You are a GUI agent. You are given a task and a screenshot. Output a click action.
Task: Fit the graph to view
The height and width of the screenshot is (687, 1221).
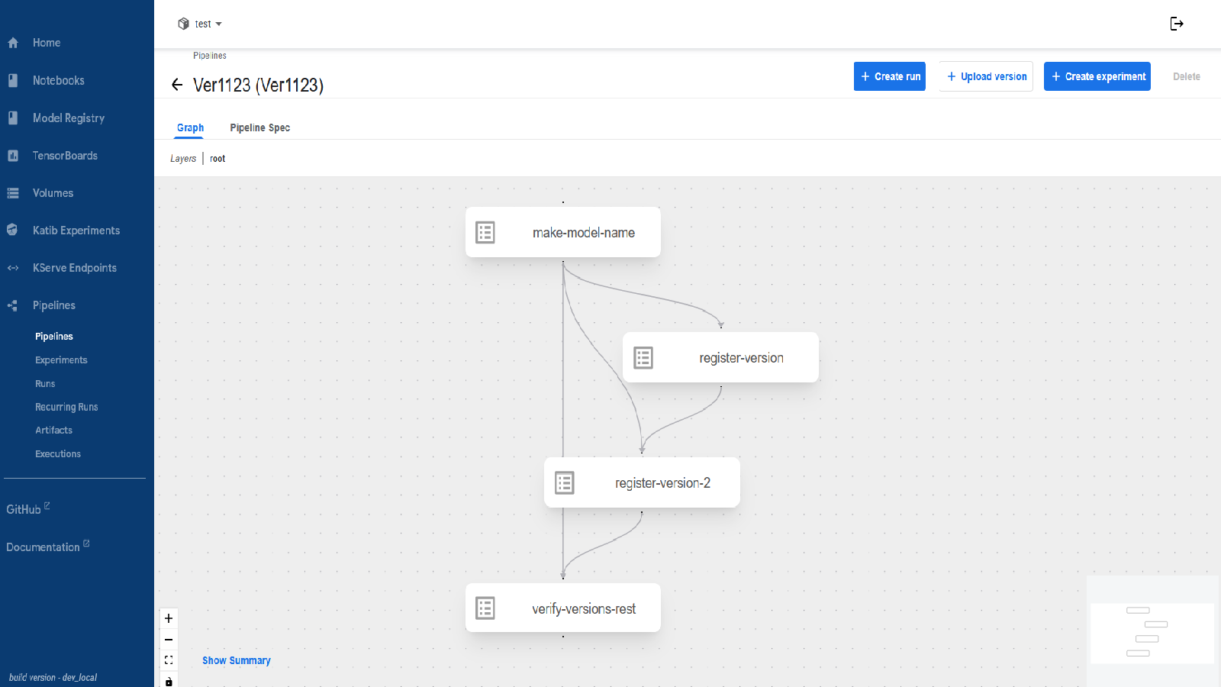tap(169, 660)
